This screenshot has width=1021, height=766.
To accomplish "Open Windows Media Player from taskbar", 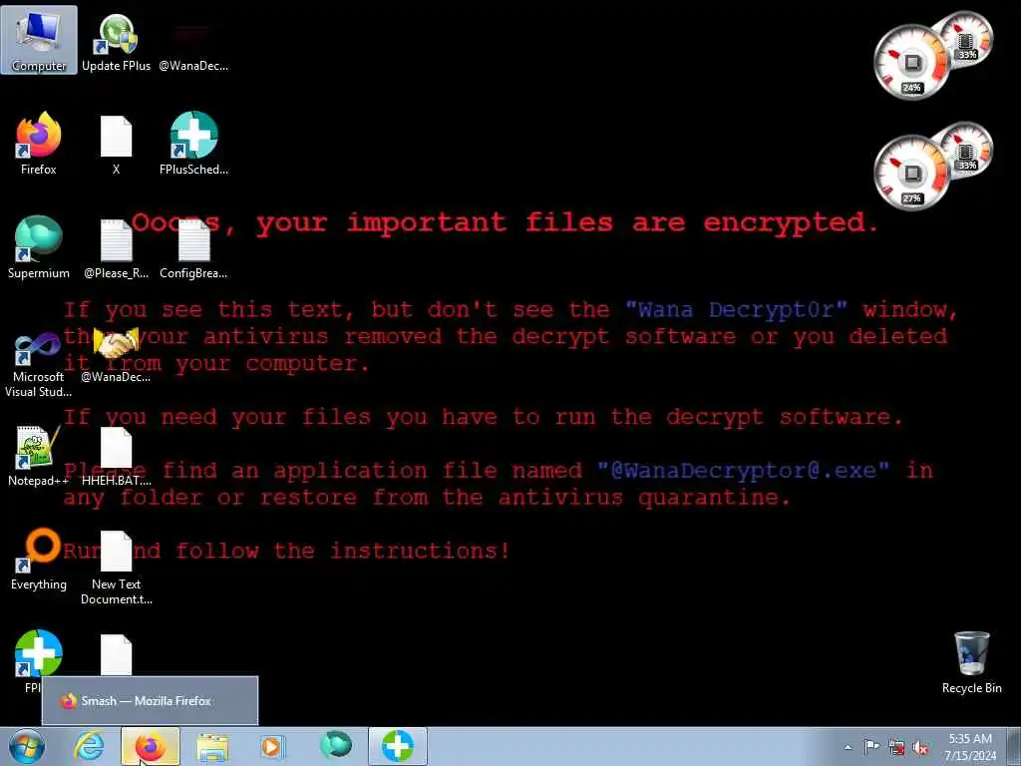I will (x=271, y=746).
